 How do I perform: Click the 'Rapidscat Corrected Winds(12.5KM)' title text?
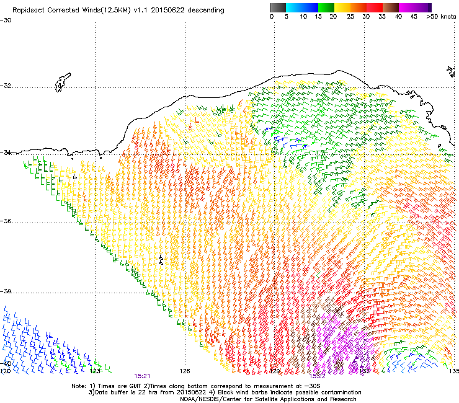(71, 11)
